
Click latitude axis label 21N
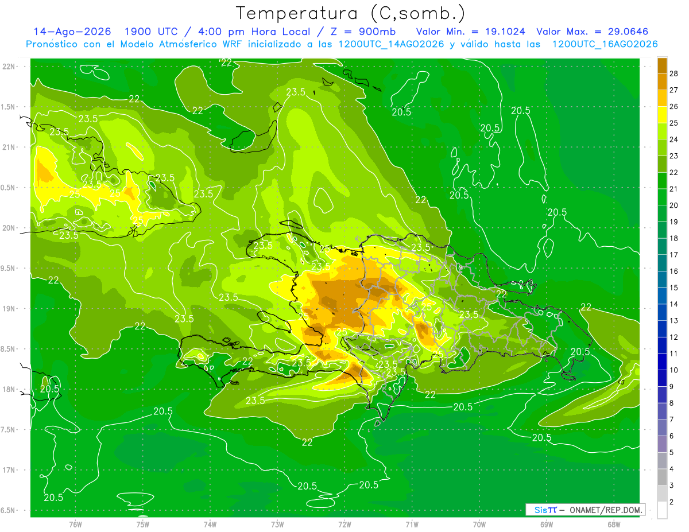tap(9, 147)
